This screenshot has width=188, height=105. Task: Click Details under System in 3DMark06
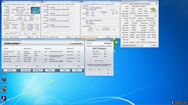[x=59, y=66]
